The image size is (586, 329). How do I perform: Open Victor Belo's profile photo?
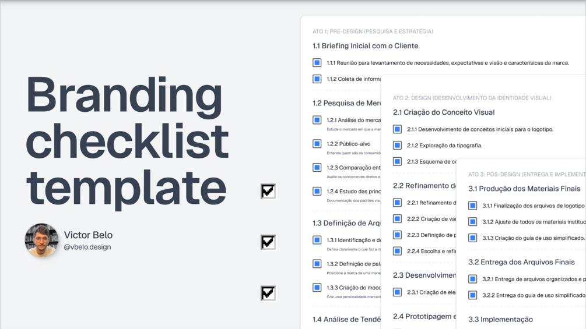41,240
